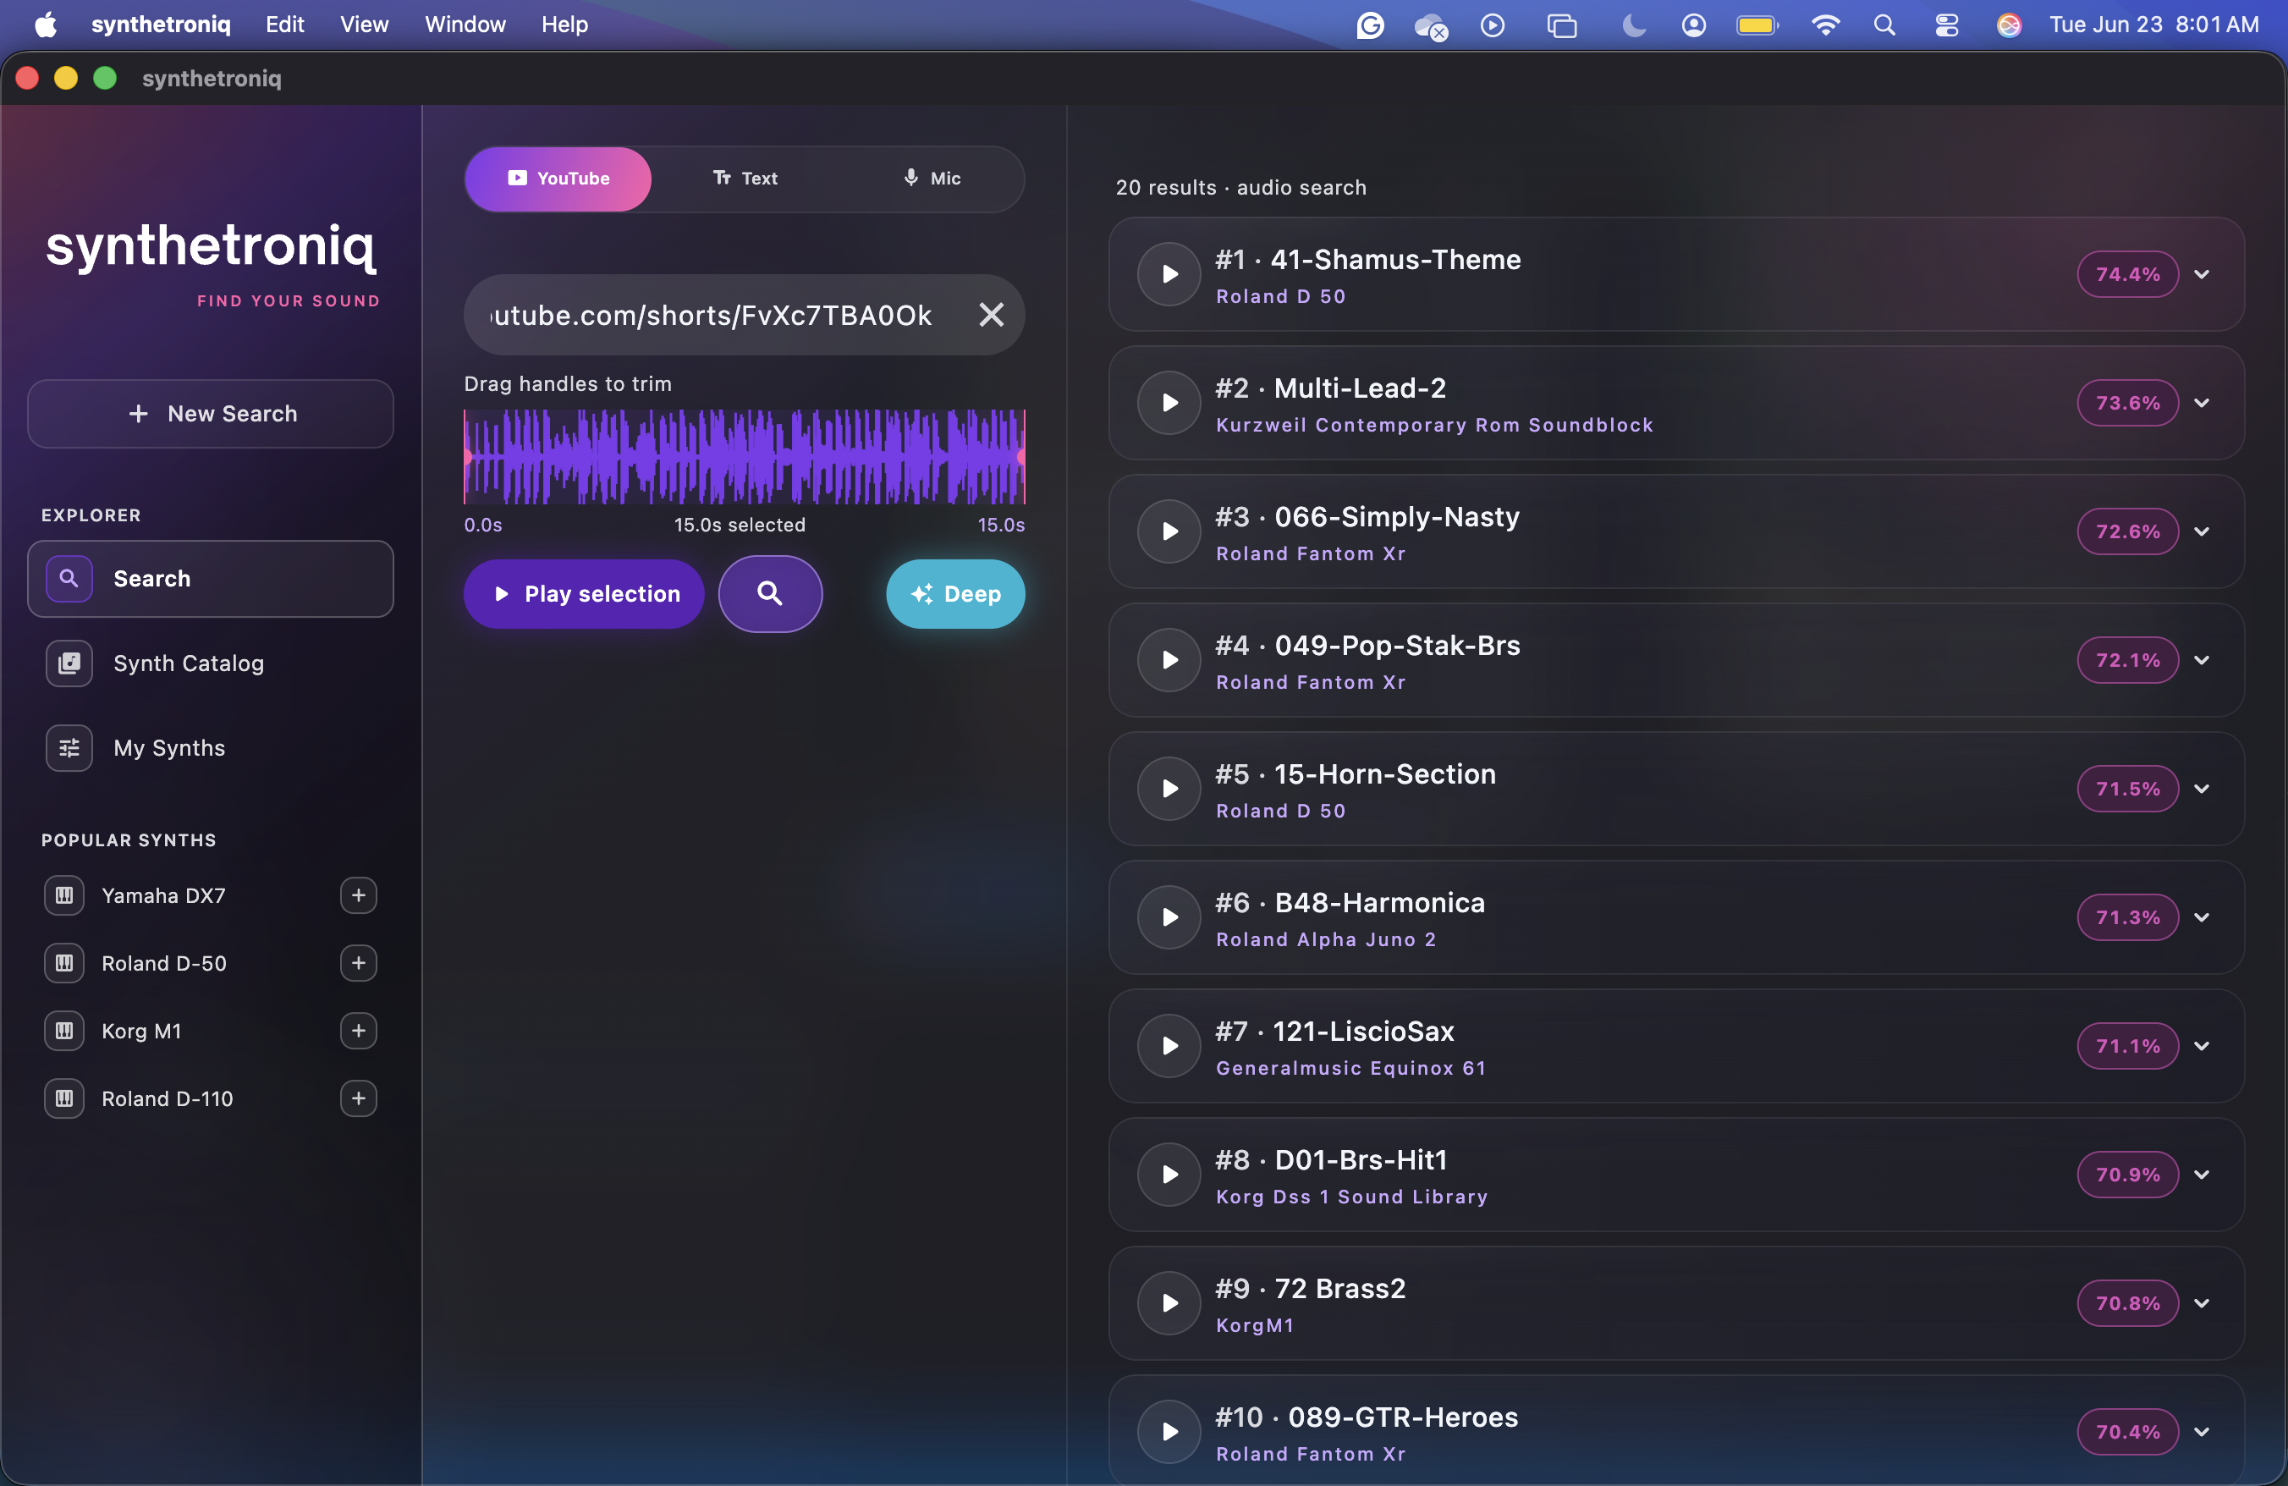This screenshot has height=1486, width=2288.
Task: Click the Roland D-110 keyboard icon
Action: [x=64, y=1098]
